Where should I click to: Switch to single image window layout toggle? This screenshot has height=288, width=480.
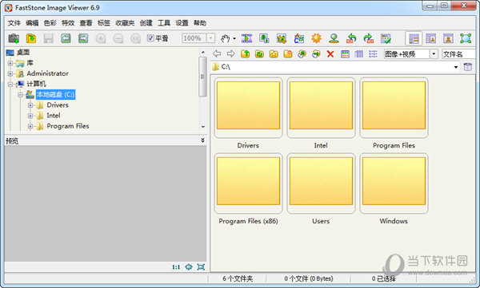click(448, 38)
